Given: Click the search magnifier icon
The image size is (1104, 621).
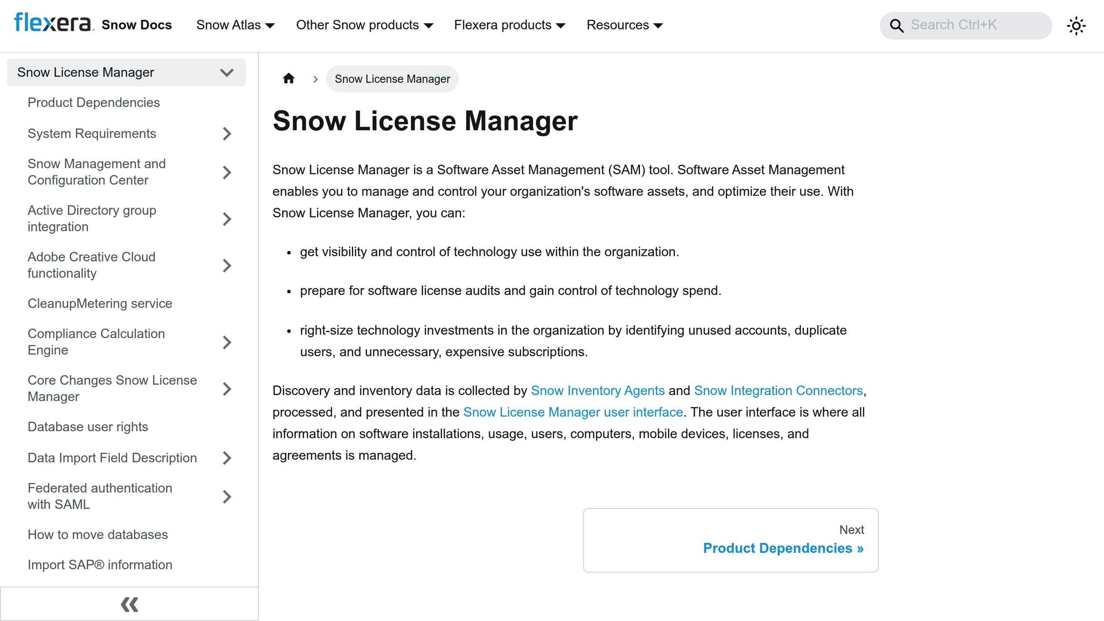Looking at the screenshot, I should (x=896, y=25).
